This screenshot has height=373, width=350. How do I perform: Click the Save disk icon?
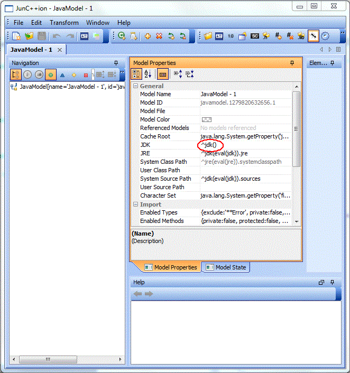point(42,36)
